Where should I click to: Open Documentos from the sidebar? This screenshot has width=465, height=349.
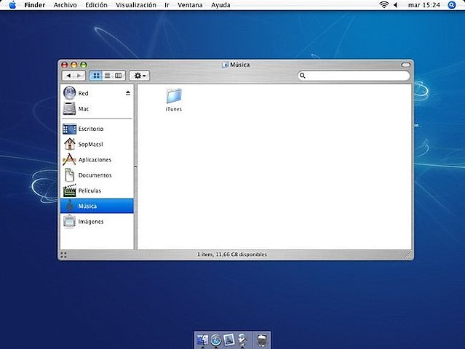tap(97, 175)
